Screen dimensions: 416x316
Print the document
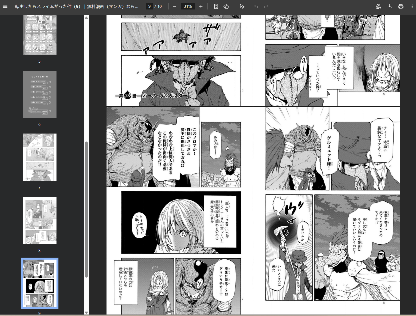[x=401, y=6]
